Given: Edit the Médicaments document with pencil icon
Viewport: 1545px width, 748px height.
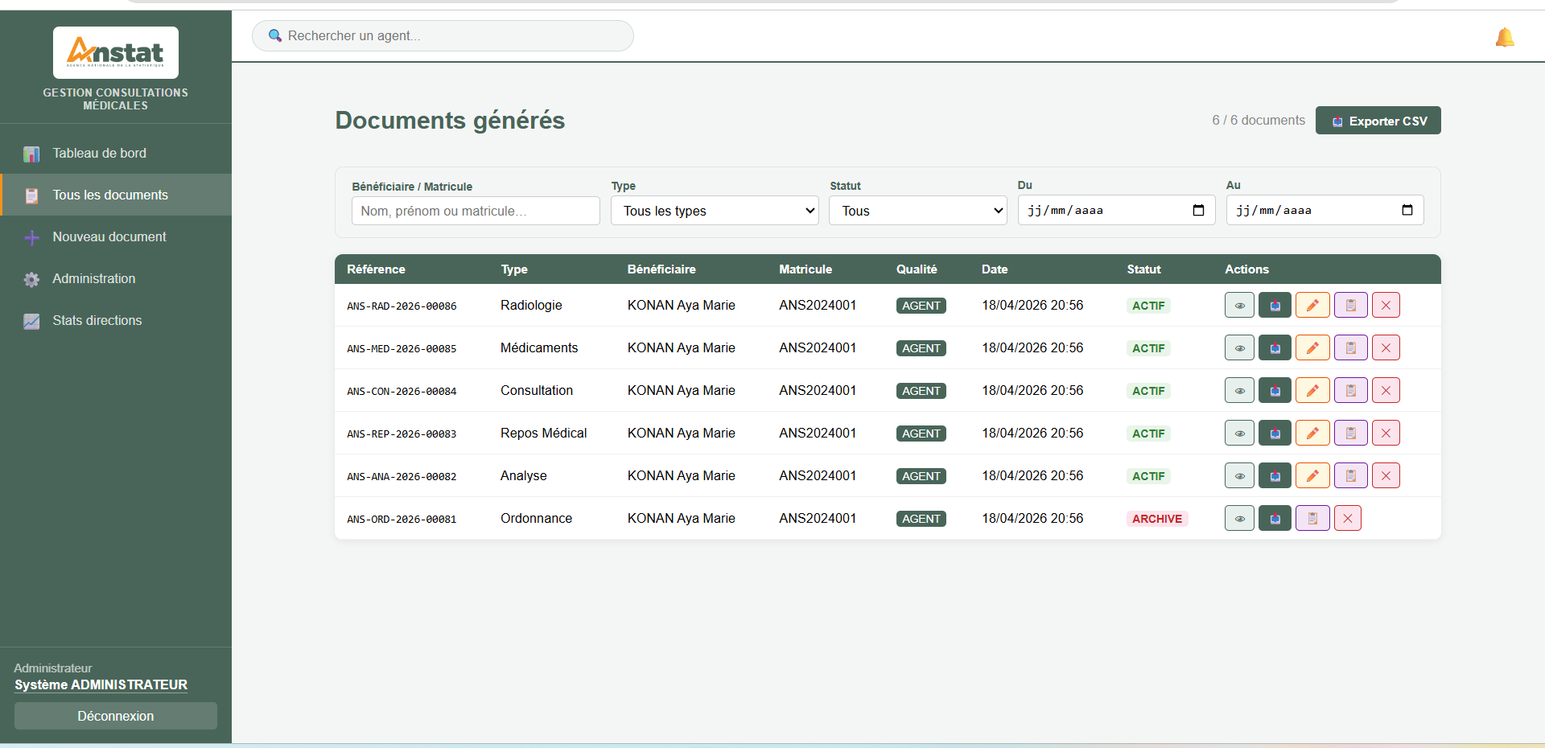Looking at the screenshot, I should 1312,348.
